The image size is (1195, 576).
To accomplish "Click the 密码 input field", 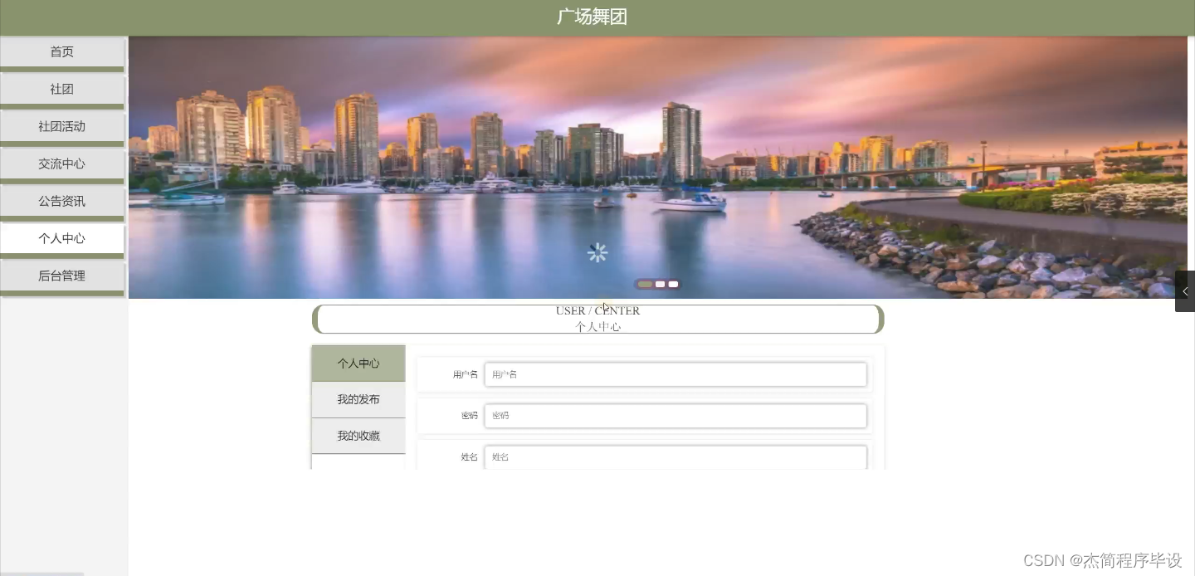I will (x=675, y=415).
